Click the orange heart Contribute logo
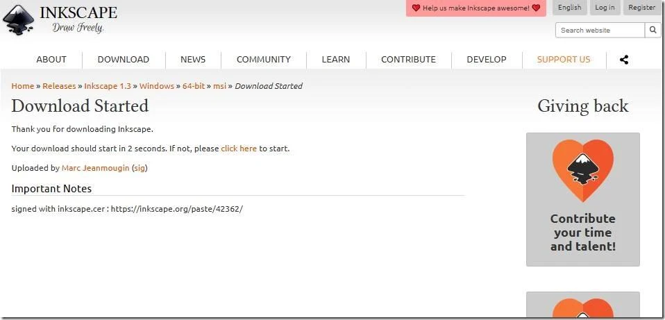The width and height of the screenshot is (665, 320). pyautogui.click(x=582, y=170)
